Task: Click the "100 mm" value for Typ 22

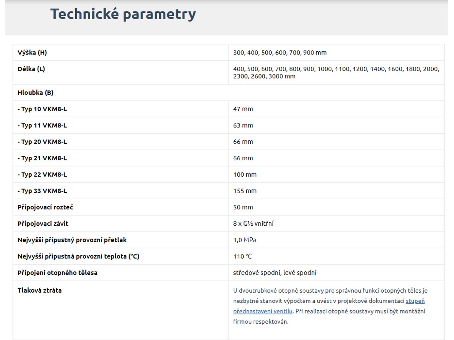Action: [245, 174]
